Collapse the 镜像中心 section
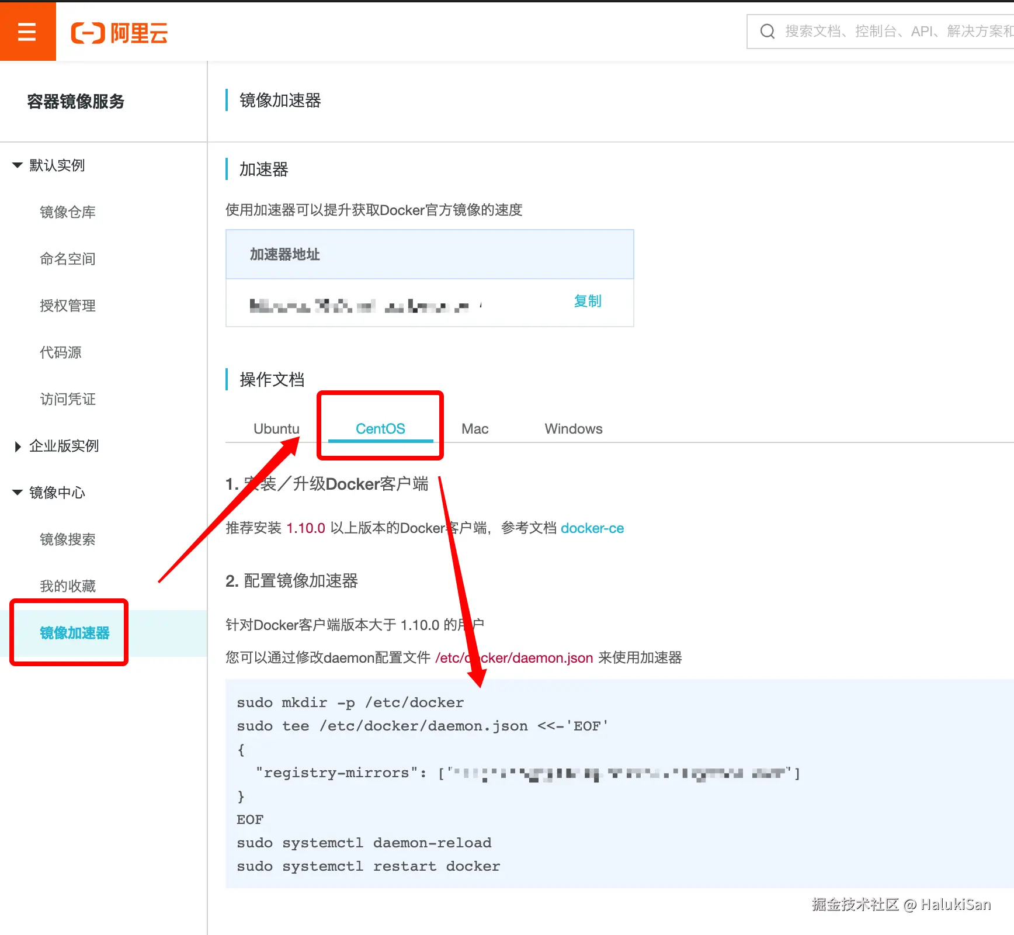Image resolution: width=1014 pixels, height=935 pixels. coord(18,493)
